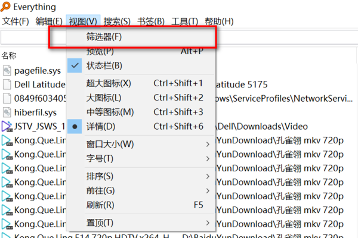Image resolution: width=358 pixels, height=238 pixels.
Task: Uncheck 状态栏(B) status bar option
Action: [x=141, y=66]
